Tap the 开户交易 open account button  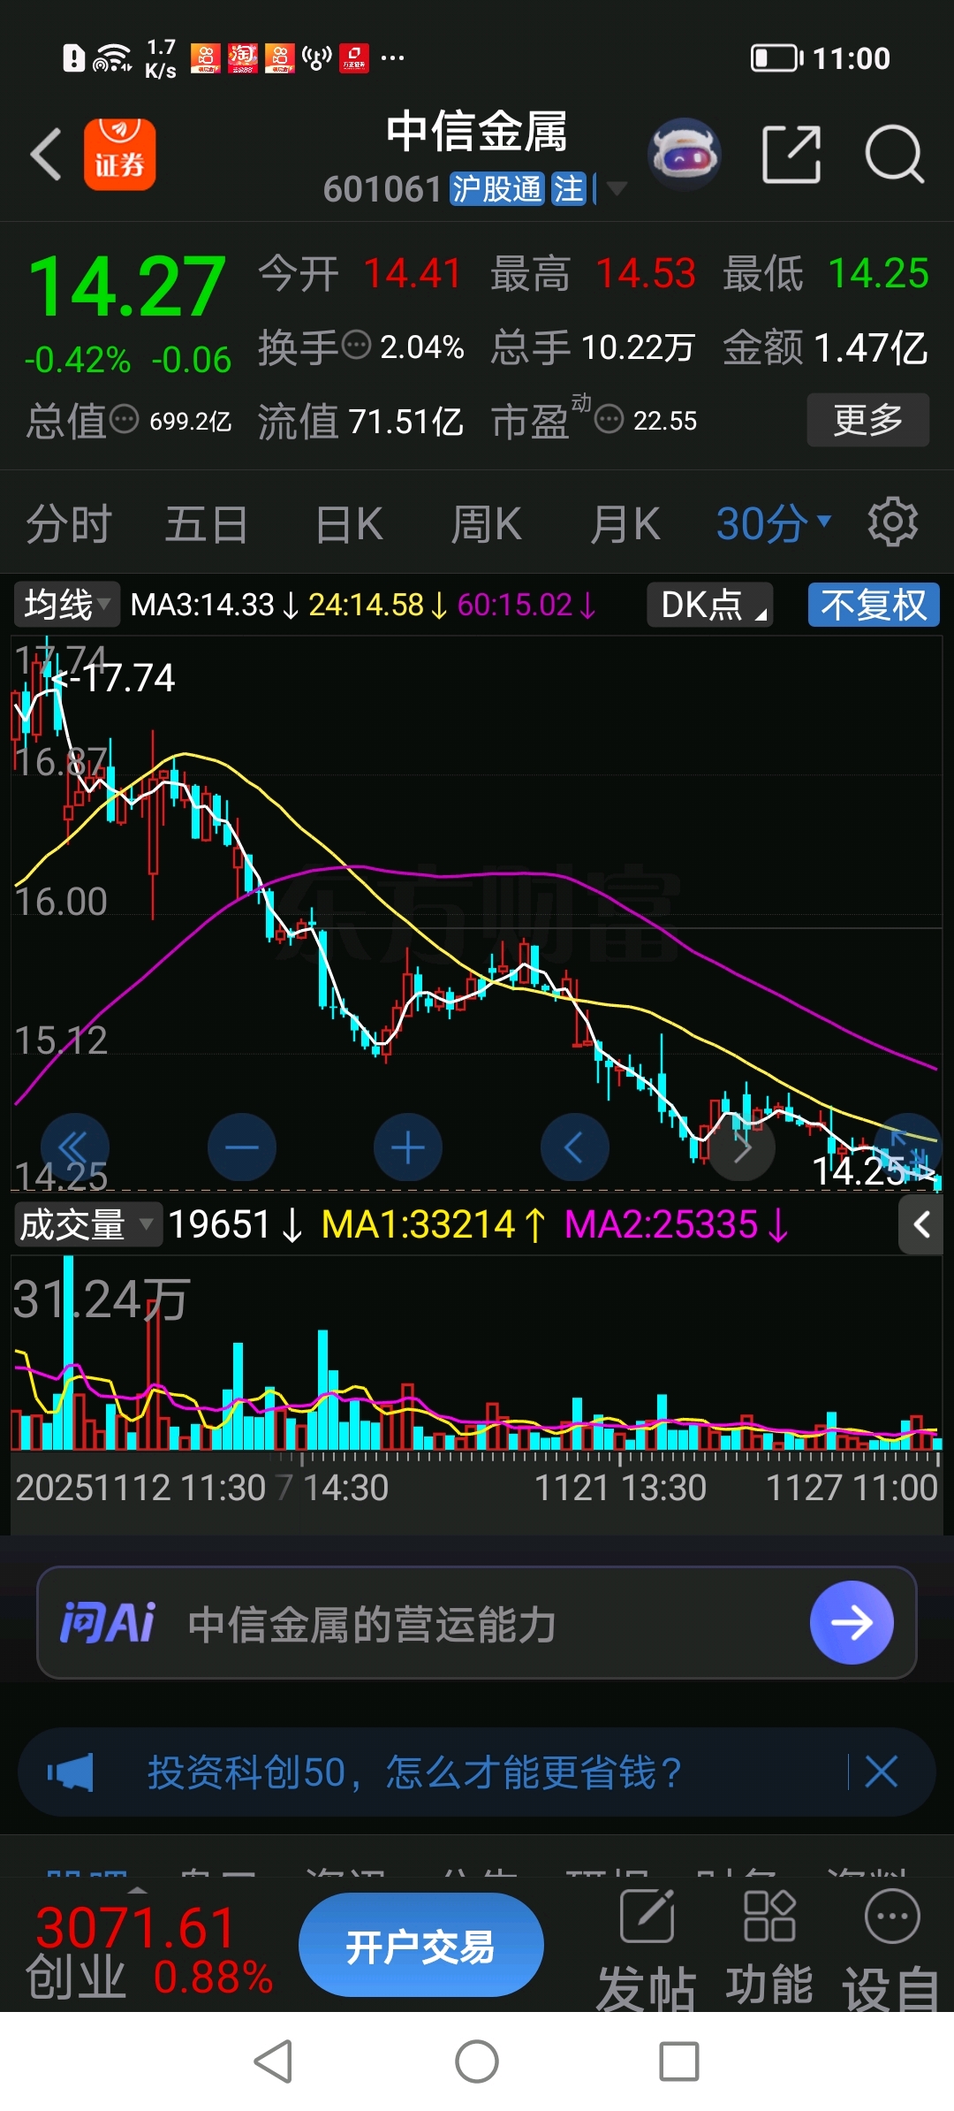420,1945
